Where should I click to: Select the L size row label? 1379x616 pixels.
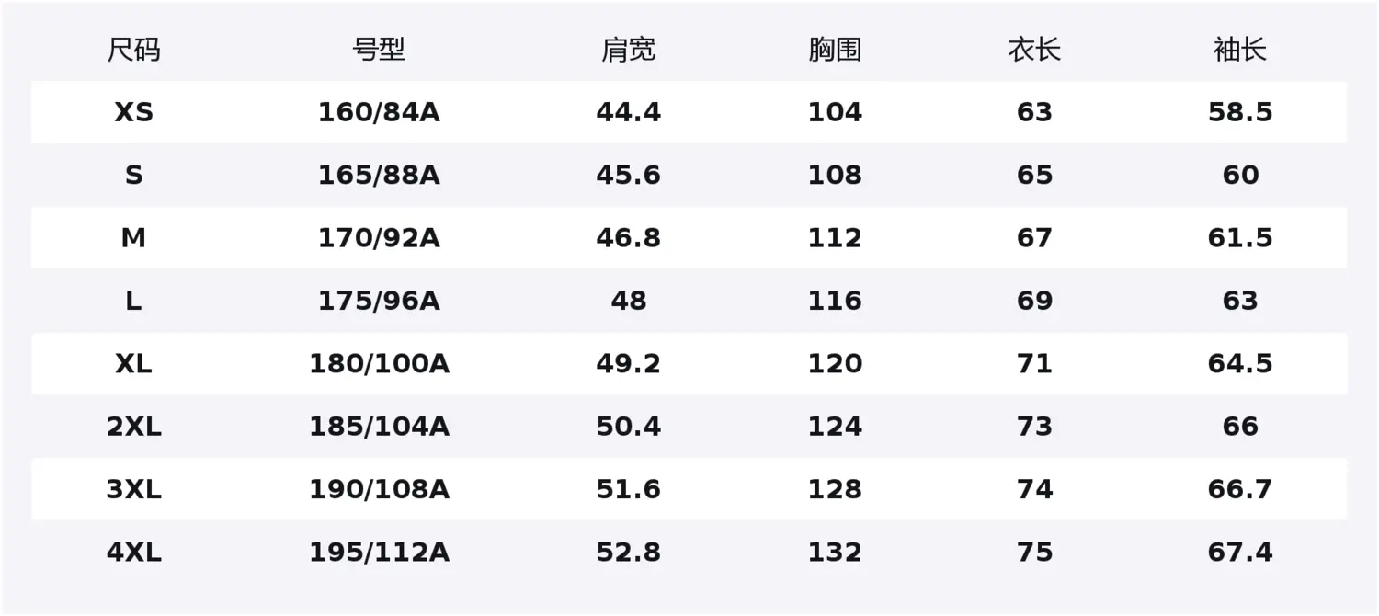click(133, 301)
